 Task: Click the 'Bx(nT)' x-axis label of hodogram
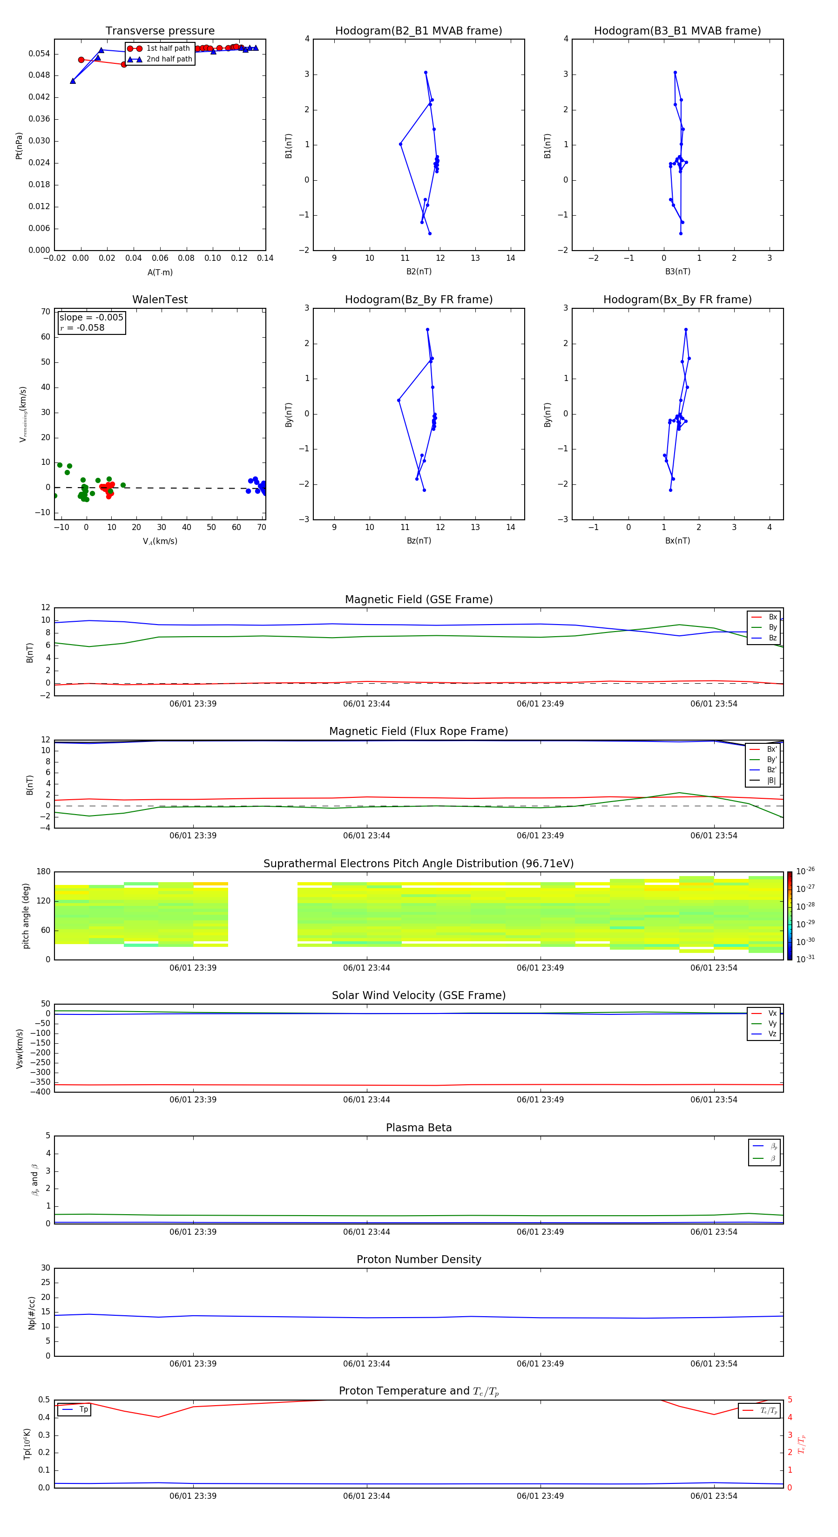coord(677,541)
